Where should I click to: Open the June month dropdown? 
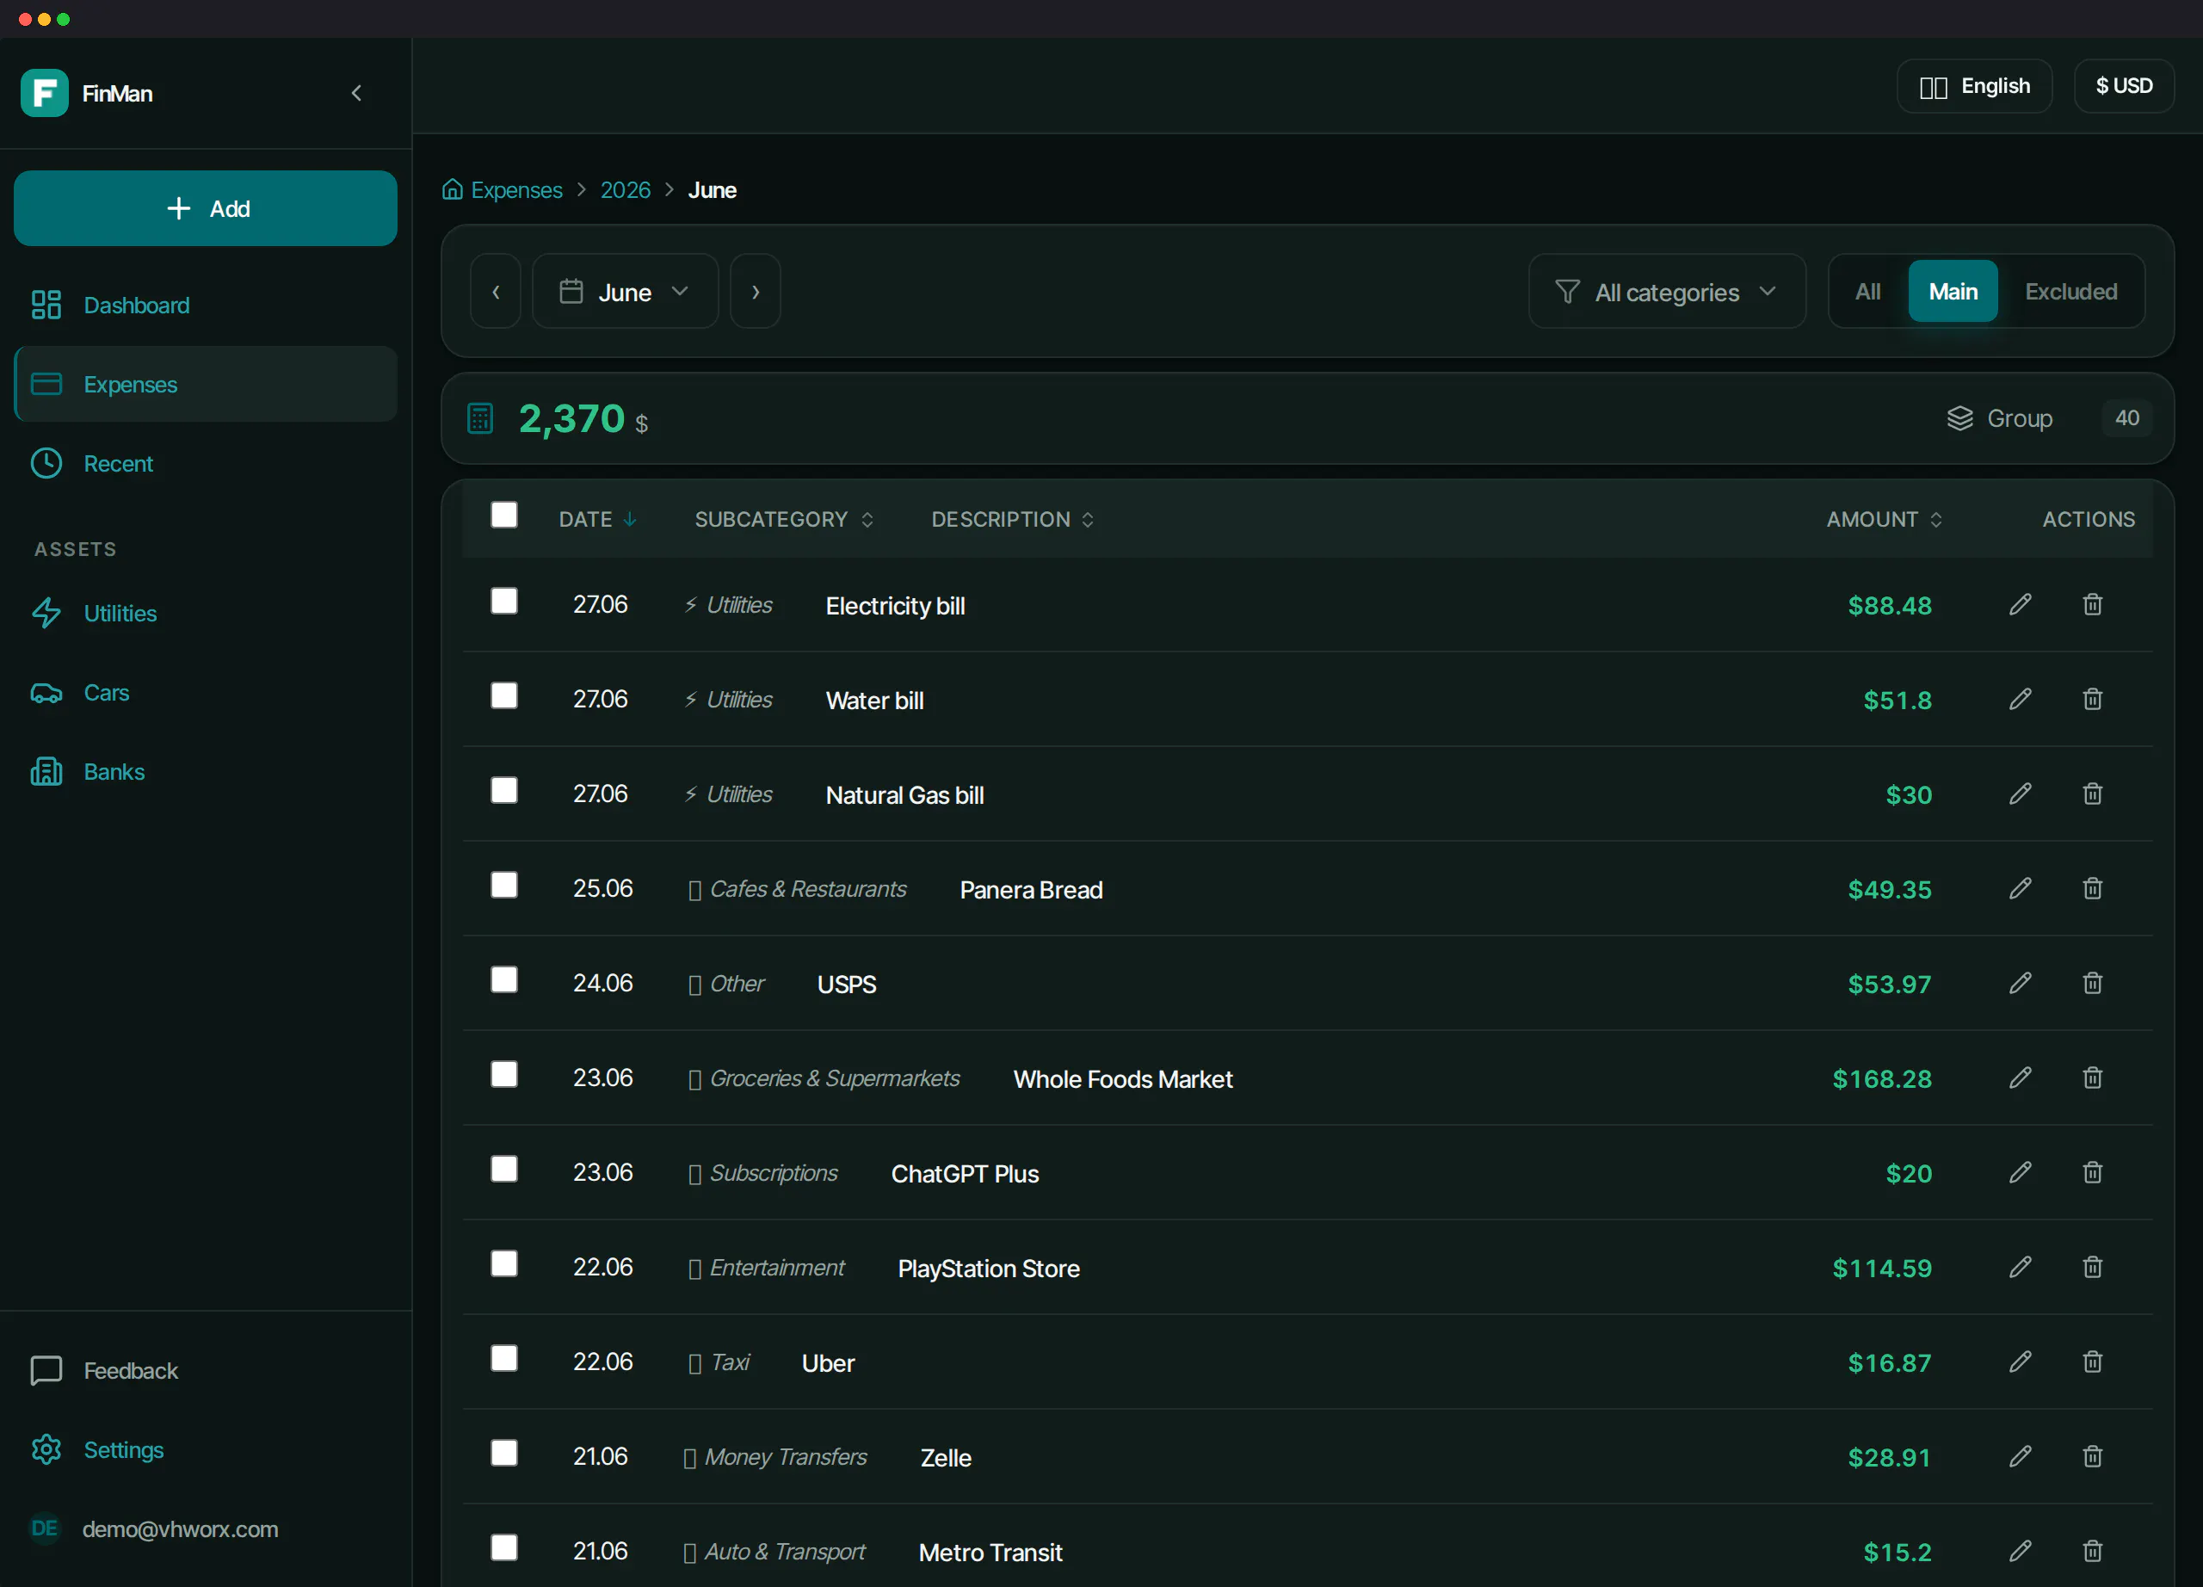pos(625,292)
